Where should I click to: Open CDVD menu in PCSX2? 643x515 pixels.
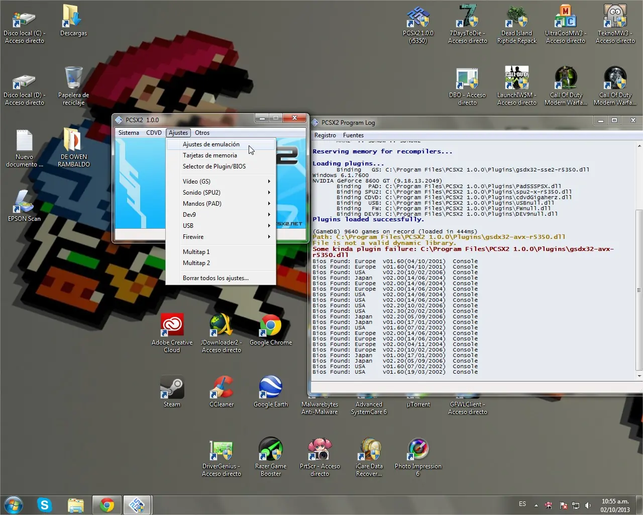pos(154,133)
